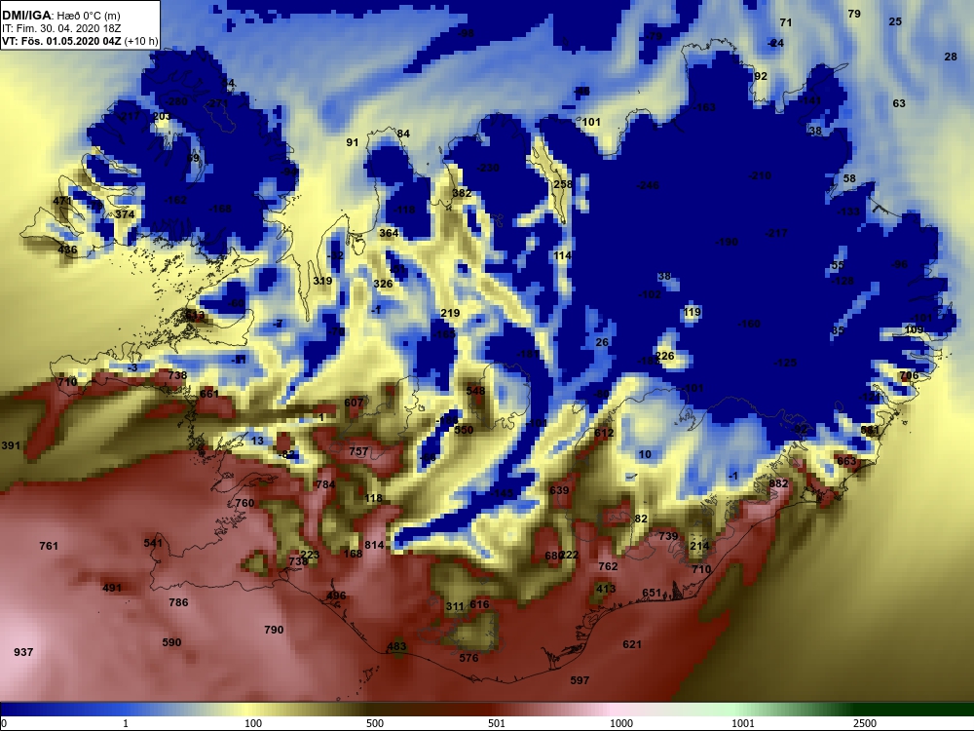Viewport: 974px width, 731px height.
Task: Click the legend label 500
Action: click(x=375, y=723)
